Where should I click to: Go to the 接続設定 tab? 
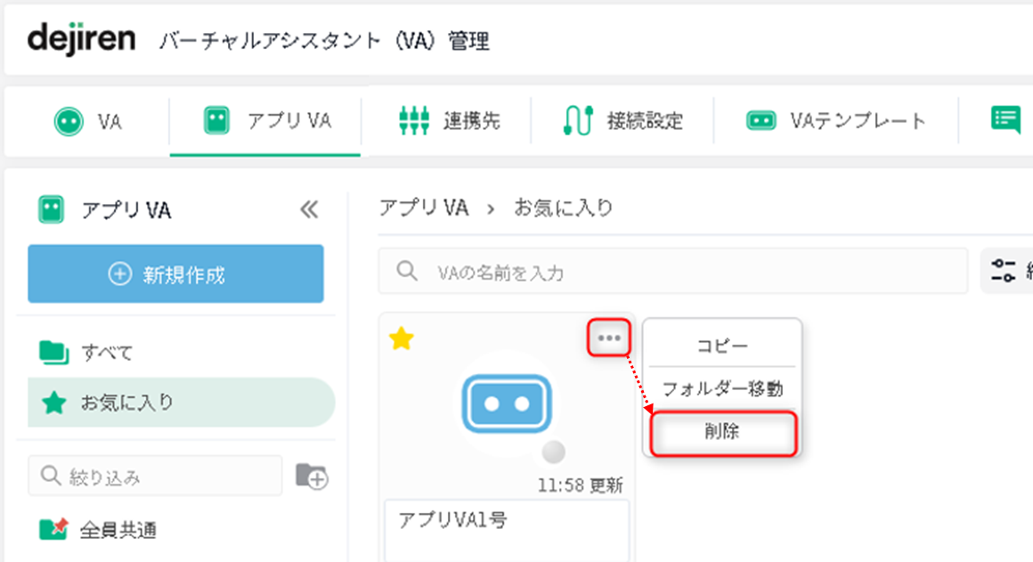pos(623,121)
